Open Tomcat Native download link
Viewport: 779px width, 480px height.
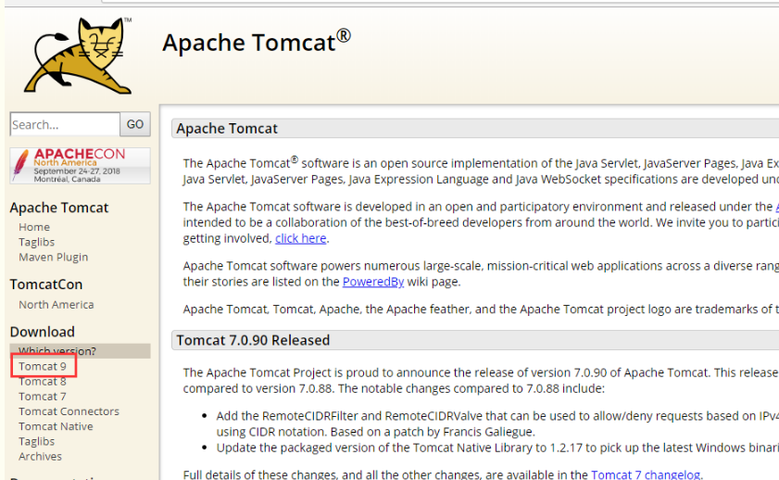(x=56, y=426)
